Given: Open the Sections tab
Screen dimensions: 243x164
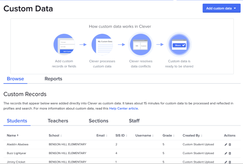Looking at the screenshot, I should coord(98,121).
